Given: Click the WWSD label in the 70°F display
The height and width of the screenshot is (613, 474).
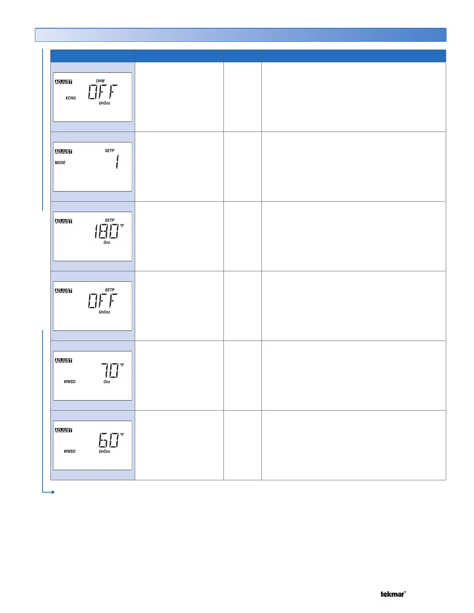Looking at the screenshot, I should [x=70, y=382].
